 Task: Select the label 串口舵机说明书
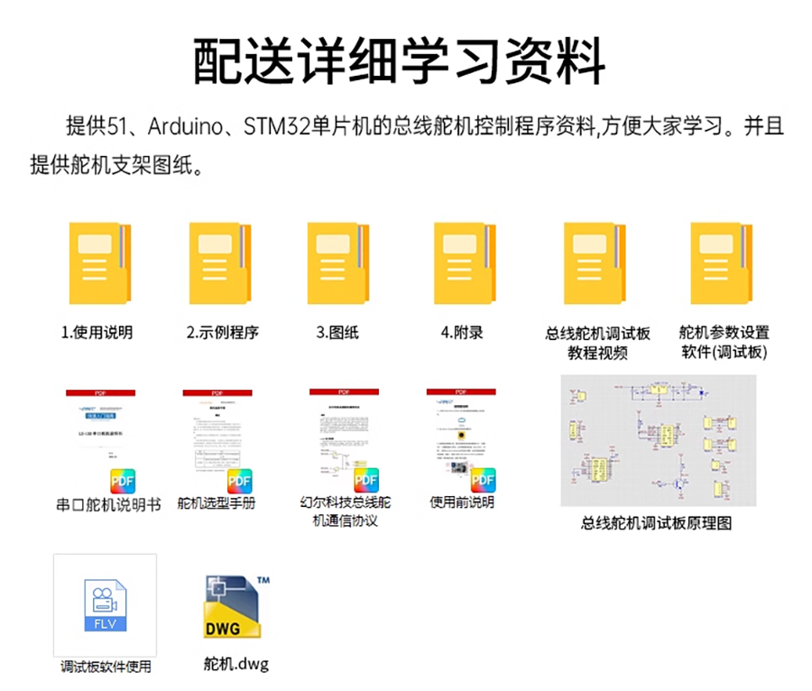[x=109, y=504]
